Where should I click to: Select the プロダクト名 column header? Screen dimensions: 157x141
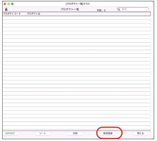point(33,14)
